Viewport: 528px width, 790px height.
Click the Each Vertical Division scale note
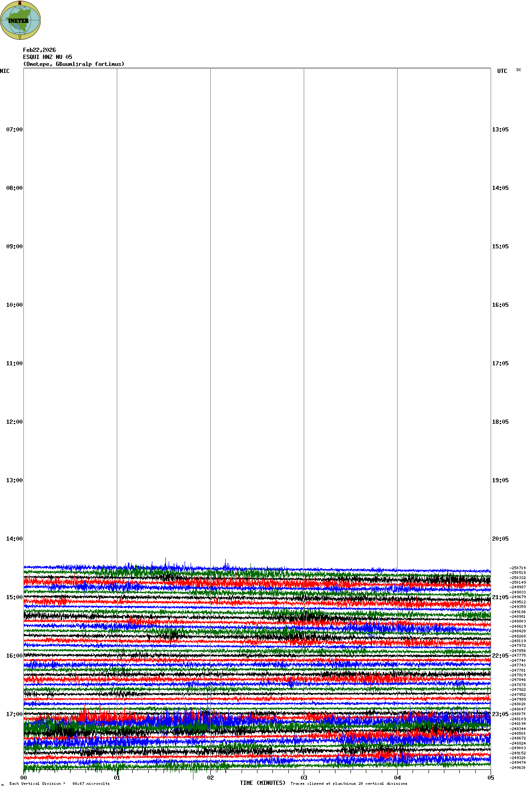59,783
